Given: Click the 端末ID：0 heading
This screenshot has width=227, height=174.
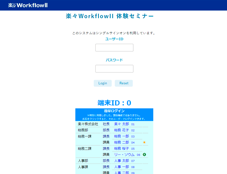Looking at the screenshot, I should point(114,103).
